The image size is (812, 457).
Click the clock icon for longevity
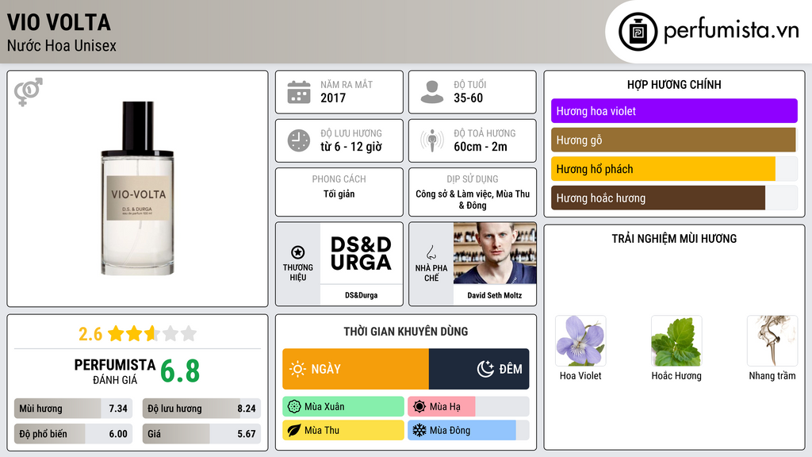[299, 140]
